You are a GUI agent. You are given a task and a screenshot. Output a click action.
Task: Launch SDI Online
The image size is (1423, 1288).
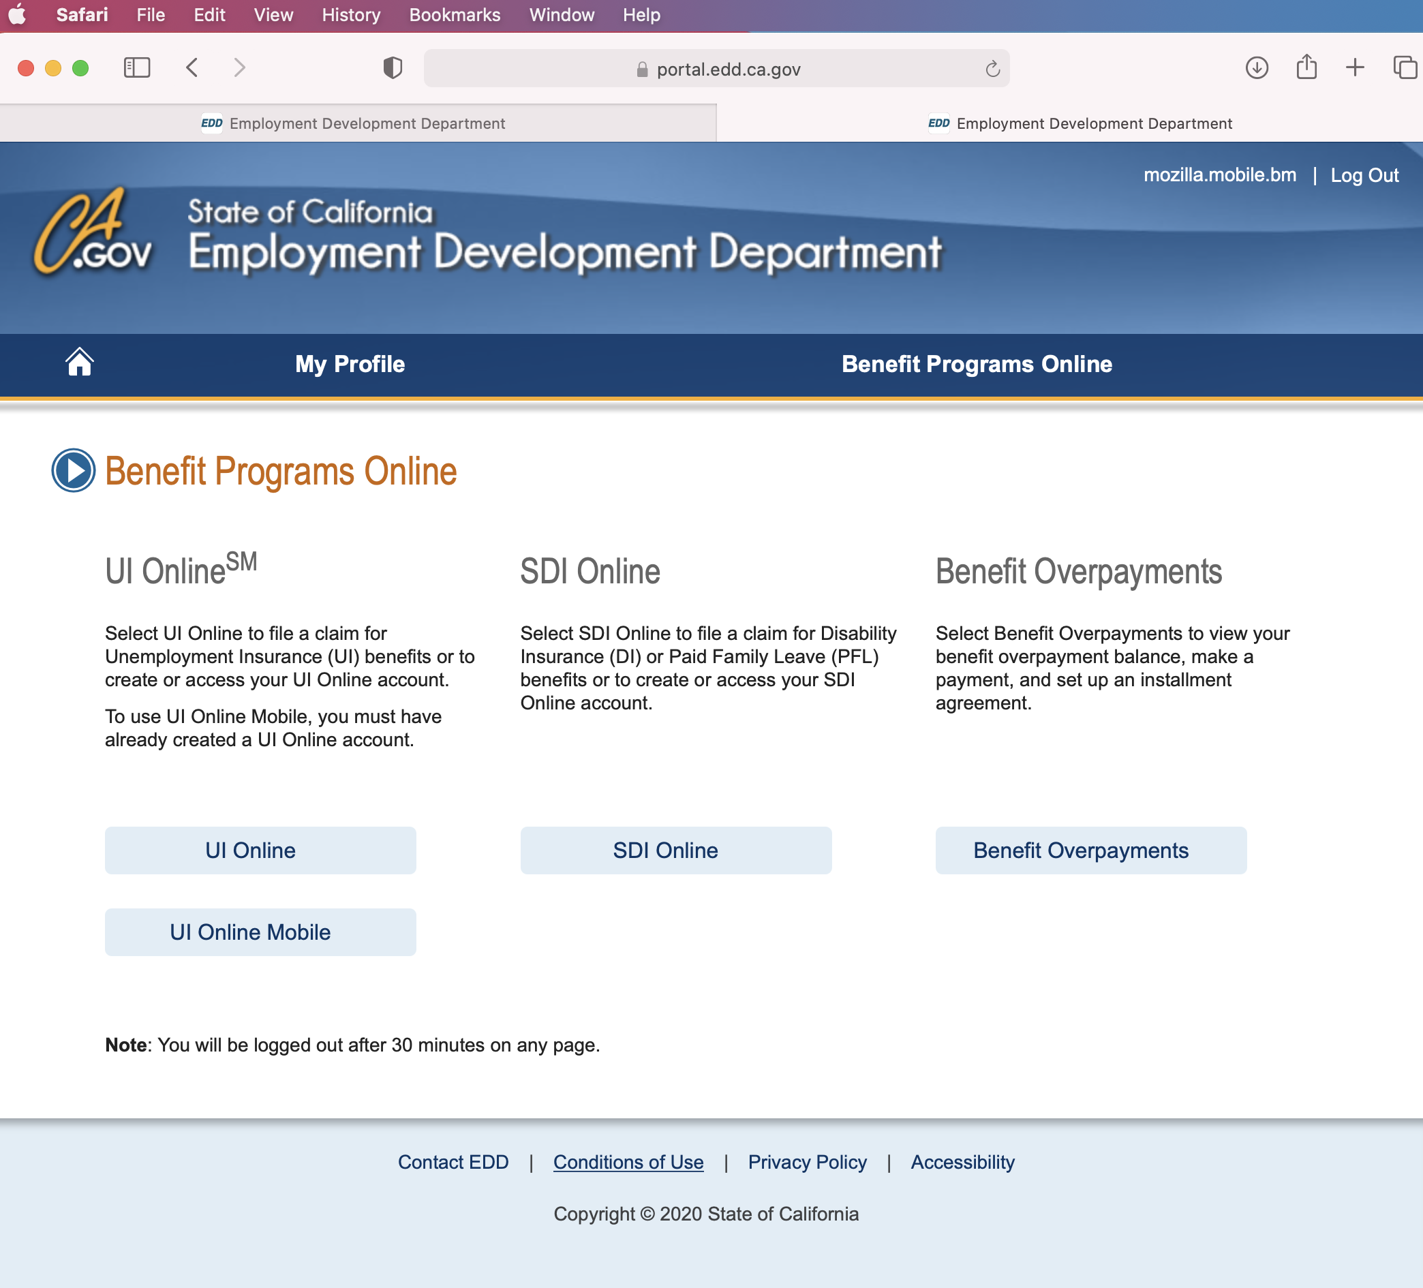(675, 850)
